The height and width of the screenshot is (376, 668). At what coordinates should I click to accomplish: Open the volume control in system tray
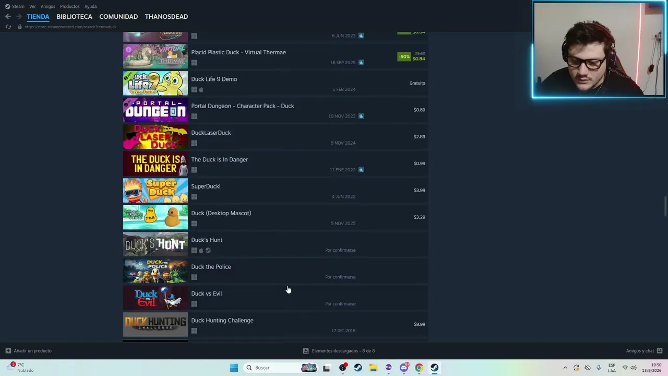coord(634,368)
